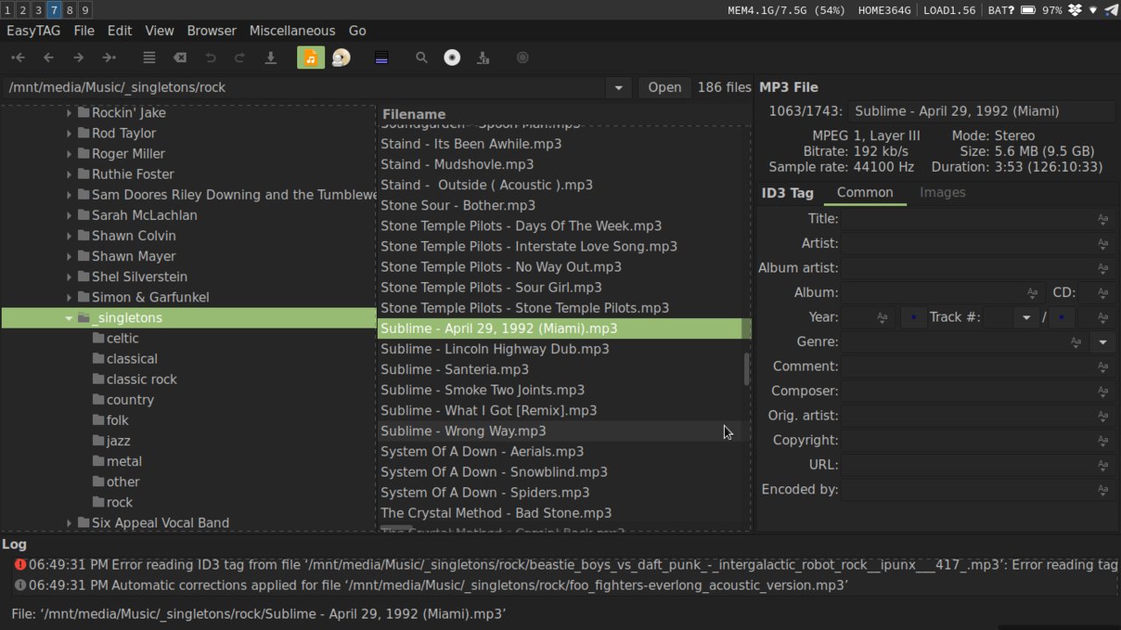Click the stop circle toolbar icon
Image resolution: width=1121 pixels, height=630 pixels.
[x=522, y=58]
